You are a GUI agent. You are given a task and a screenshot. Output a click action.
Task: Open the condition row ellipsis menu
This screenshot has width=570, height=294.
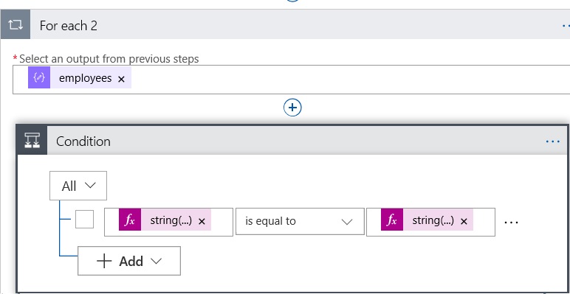point(511,222)
